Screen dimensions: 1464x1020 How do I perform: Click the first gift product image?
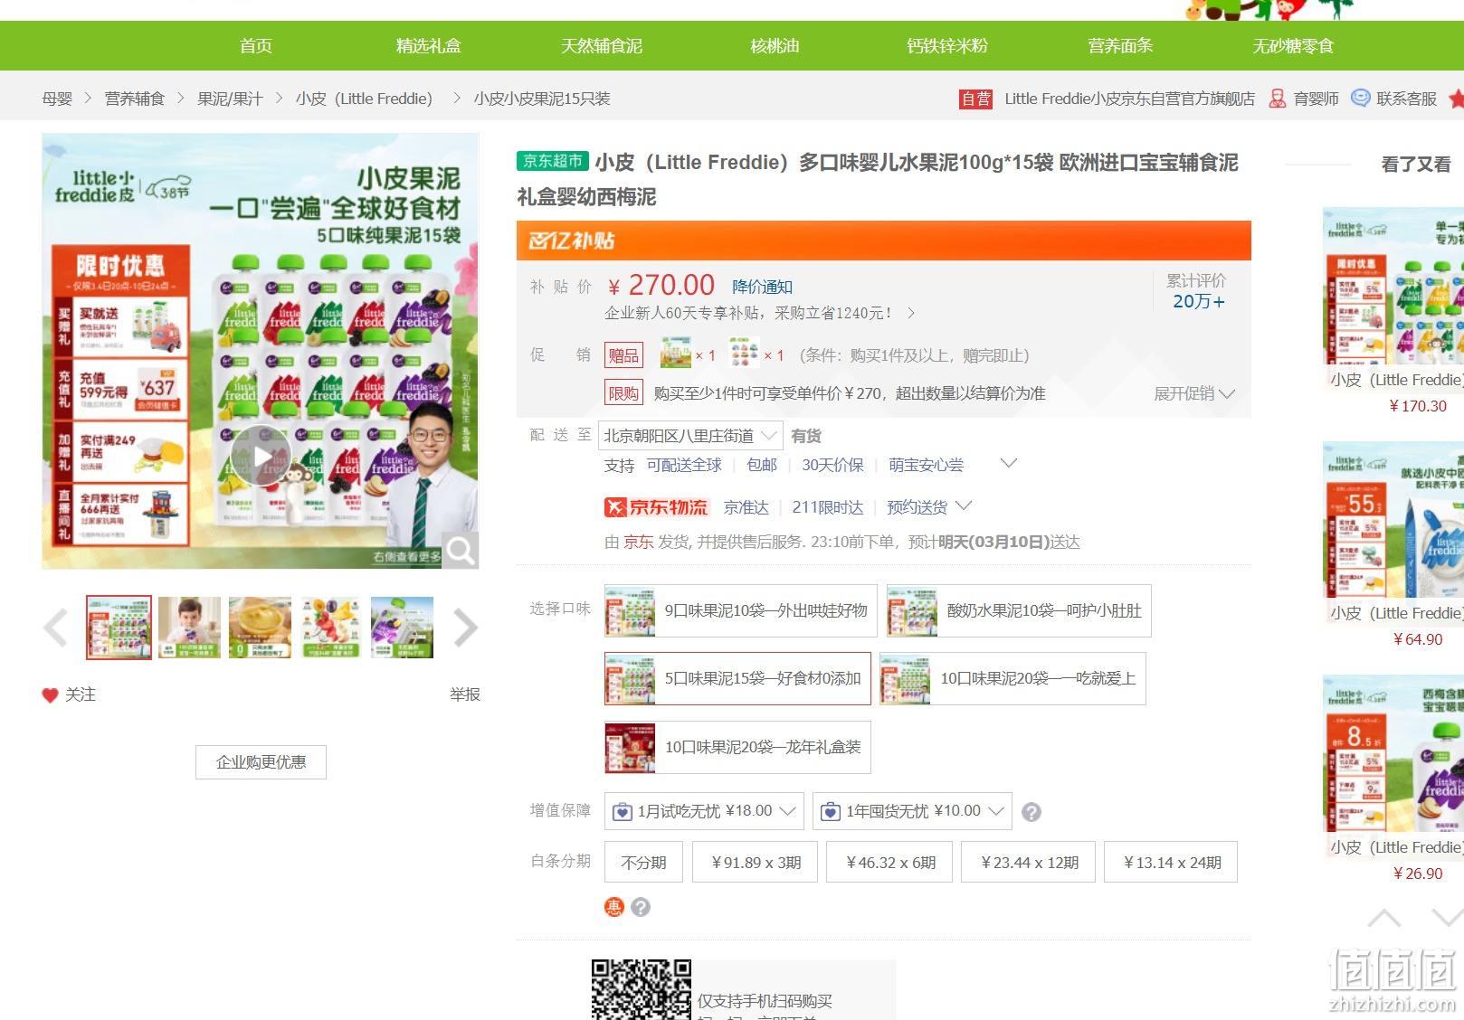point(676,354)
